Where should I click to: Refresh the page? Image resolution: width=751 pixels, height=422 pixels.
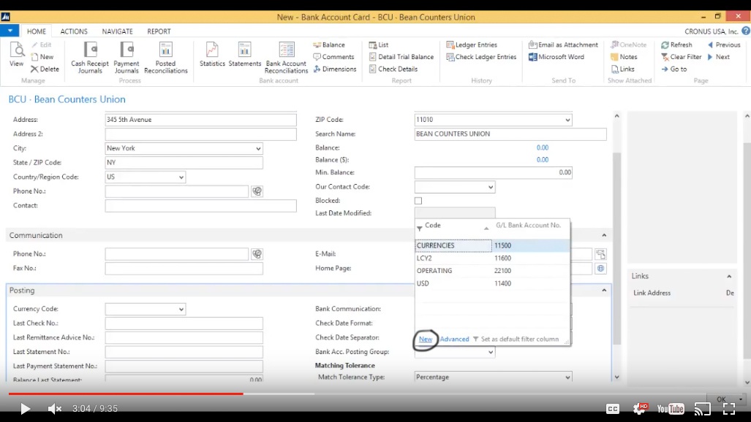coord(676,45)
